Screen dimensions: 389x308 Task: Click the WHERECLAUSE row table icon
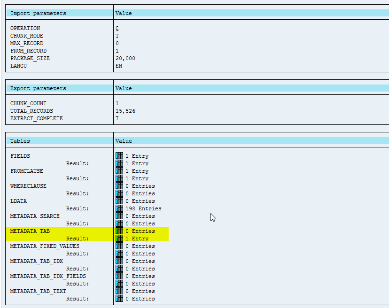[119, 186]
